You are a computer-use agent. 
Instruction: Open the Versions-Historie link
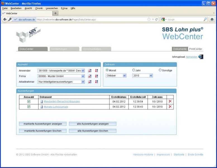point(143,155)
